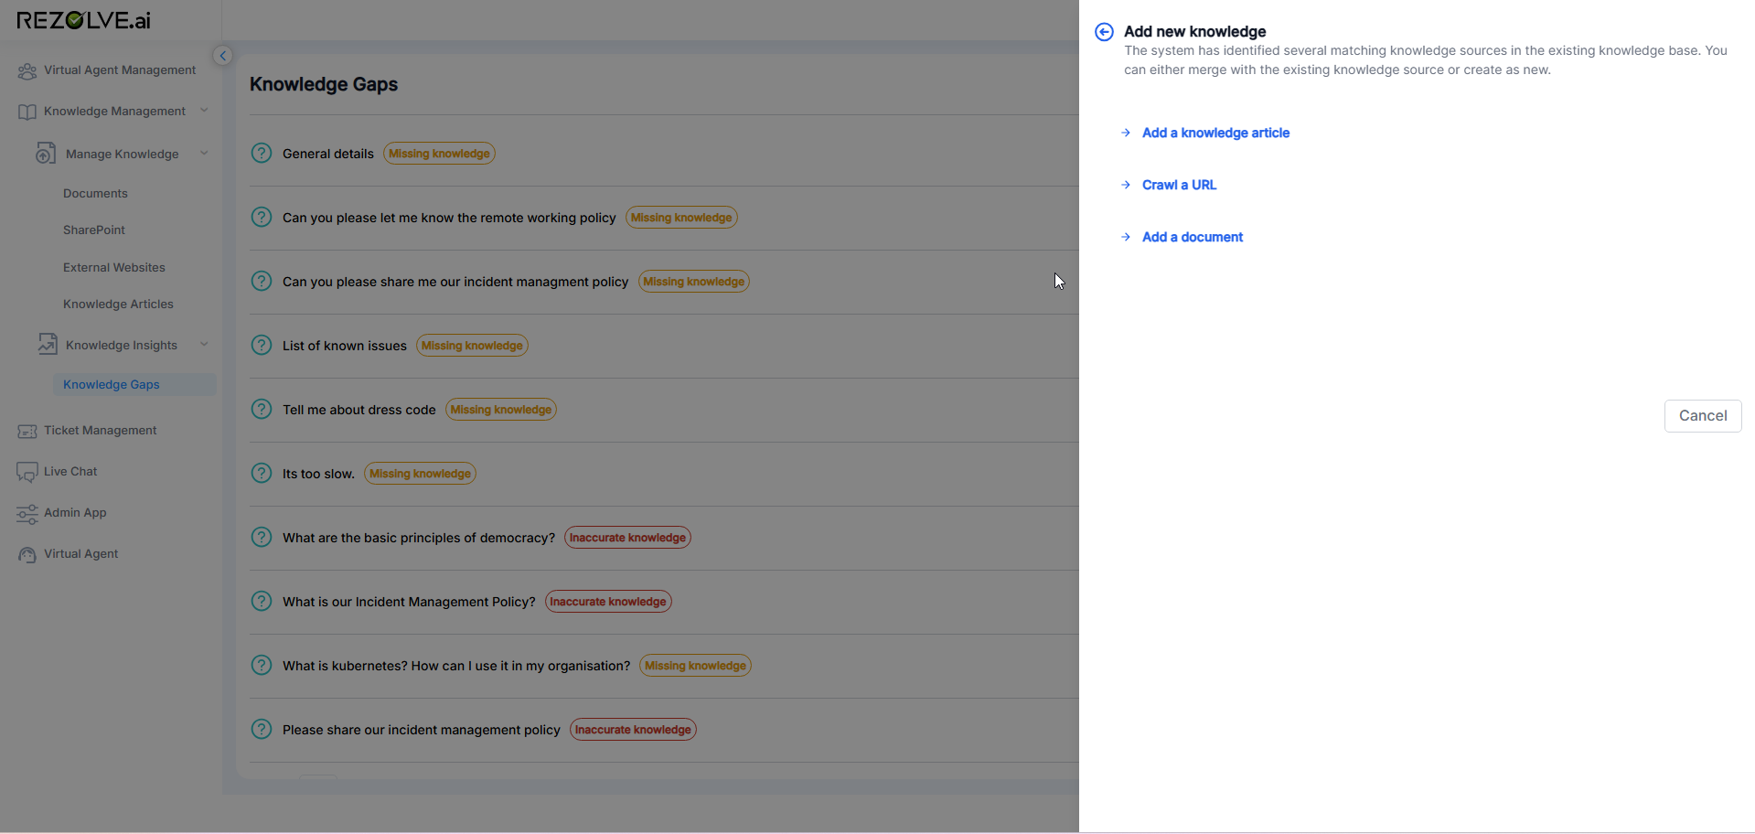Open Documents in the sidebar
This screenshot has height=834, width=1755.
(95, 194)
